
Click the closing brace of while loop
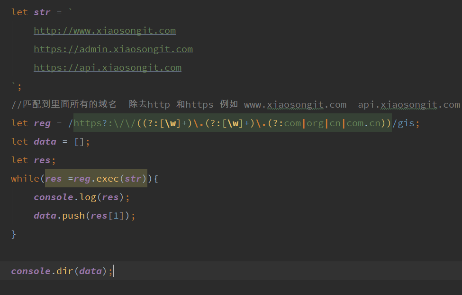(14, 234)
